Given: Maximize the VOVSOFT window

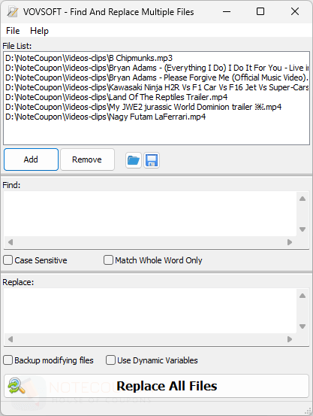Looking at the screenshot, I should [260, 12].
